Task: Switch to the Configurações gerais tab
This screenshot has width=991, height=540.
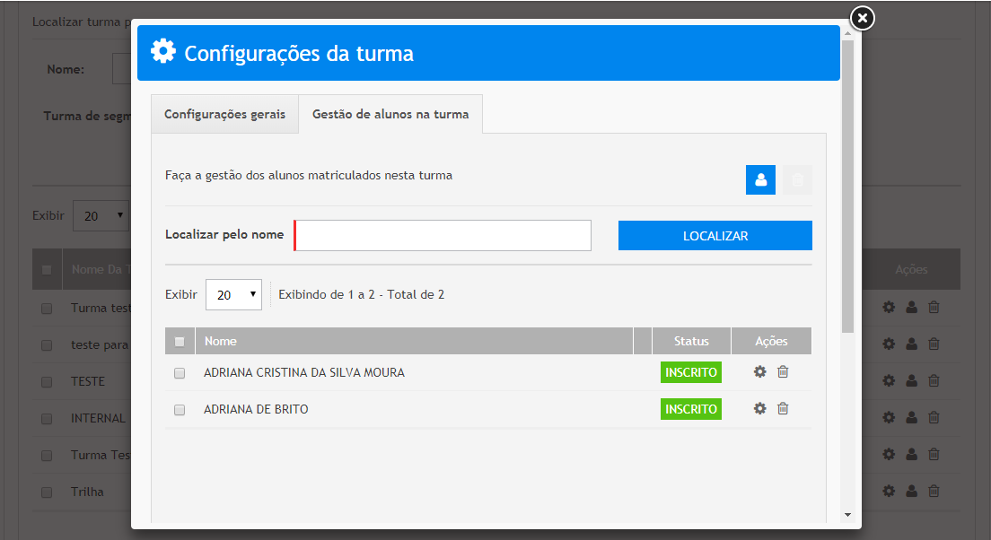Action: [x=224, y=114]
